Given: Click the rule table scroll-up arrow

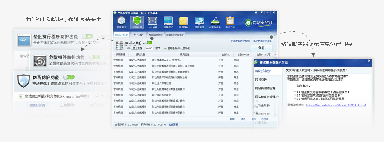Looking at the screenshot, I should pos(275,55).
